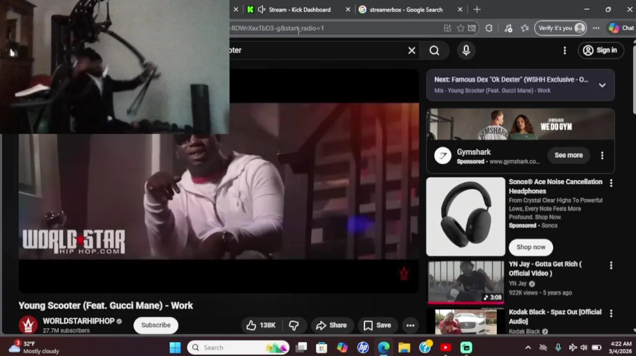
Task: Share the Young Scooter Work video
Action: click(331, 325)
